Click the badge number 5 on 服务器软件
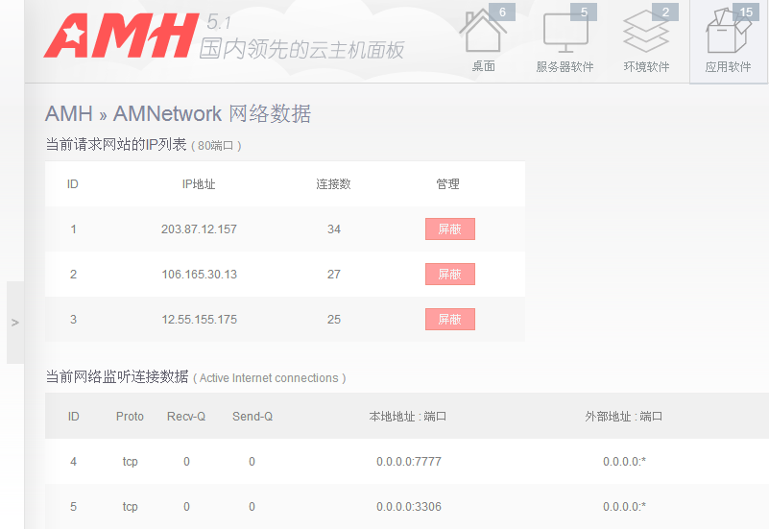The image size is (769, 529). 584,12
